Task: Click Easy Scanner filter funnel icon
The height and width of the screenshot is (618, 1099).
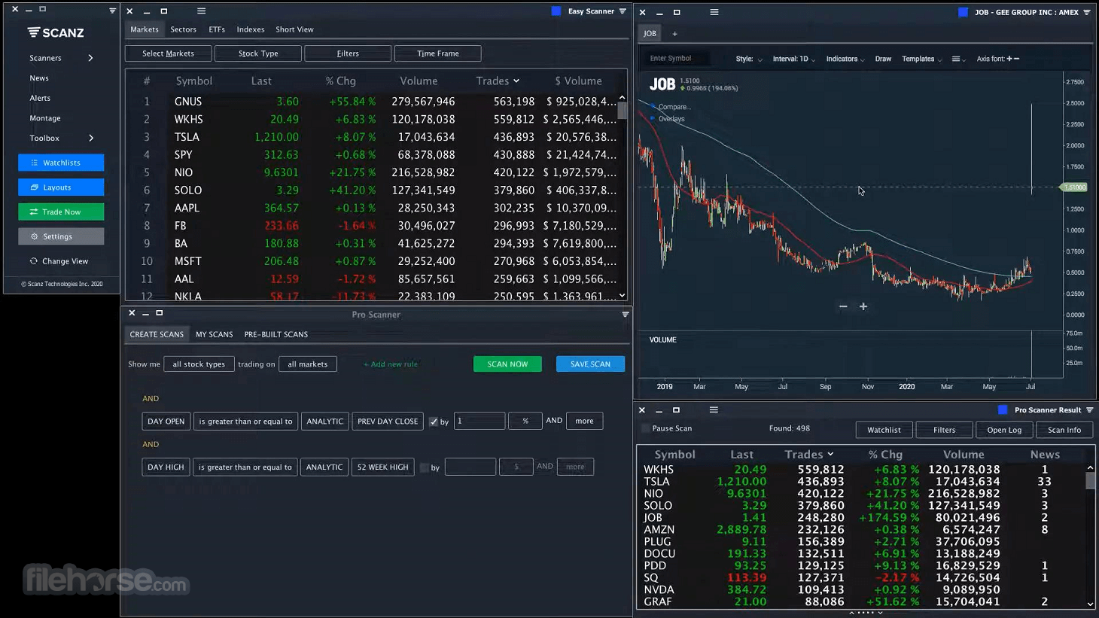Action: click(623, 11)
